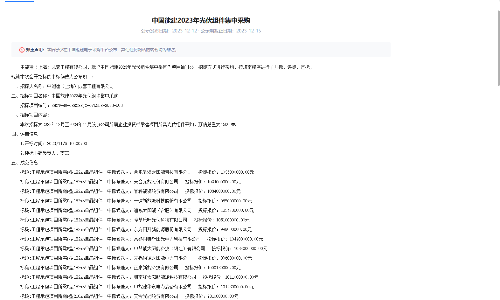
Task: Click the intro line starting 中能建（上海）成套工程有限公司，就
Action: point(167,67)
